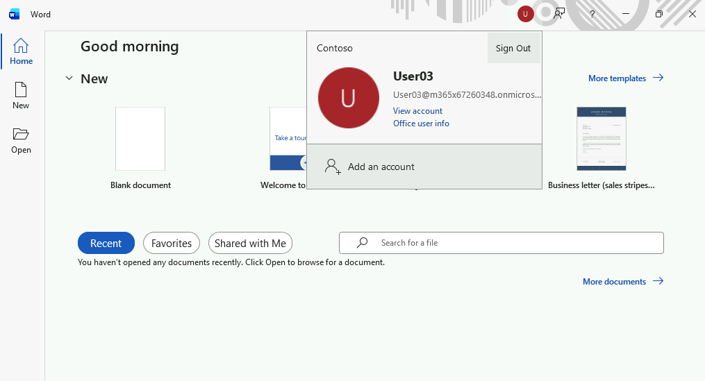This screenshot has width=705, height=381.
Task: Collapse the New section chevron
Action: click(69, 78)
